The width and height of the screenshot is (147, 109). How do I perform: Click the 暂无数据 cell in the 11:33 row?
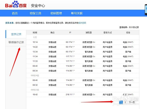(x=89, y=61)
